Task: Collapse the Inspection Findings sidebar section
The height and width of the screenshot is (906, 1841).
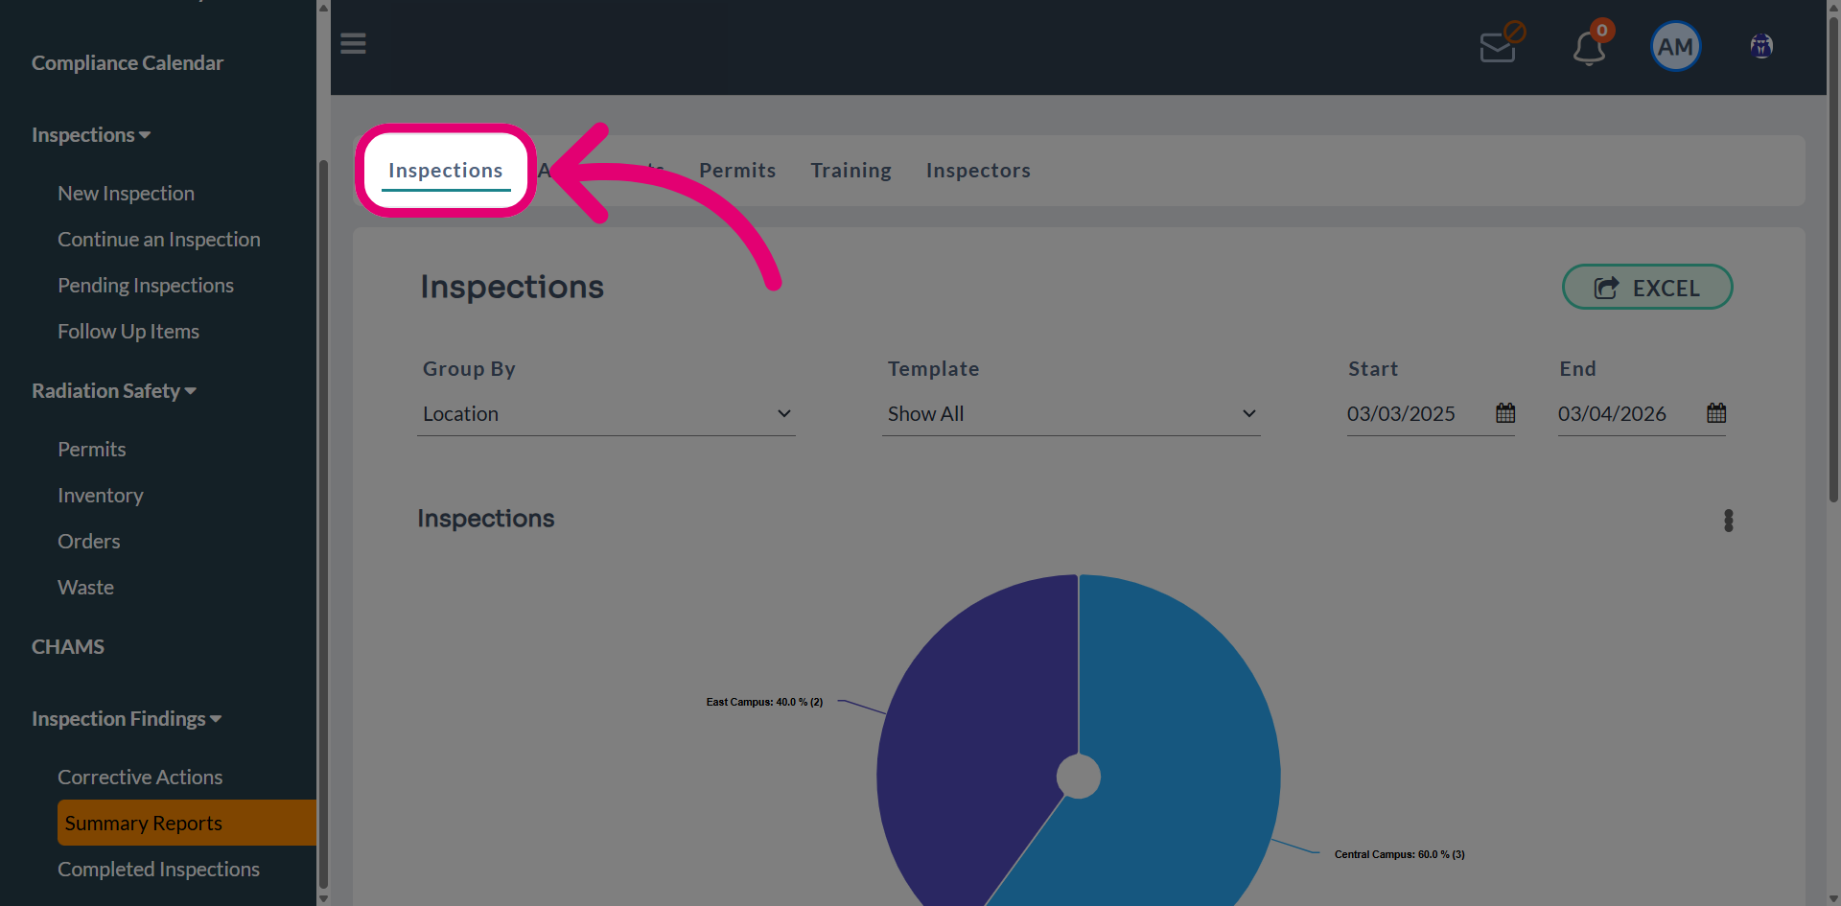Action: point(127,719)
